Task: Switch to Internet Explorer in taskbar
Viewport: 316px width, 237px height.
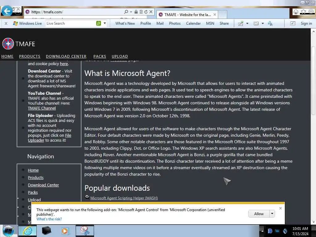Action: 27,231
